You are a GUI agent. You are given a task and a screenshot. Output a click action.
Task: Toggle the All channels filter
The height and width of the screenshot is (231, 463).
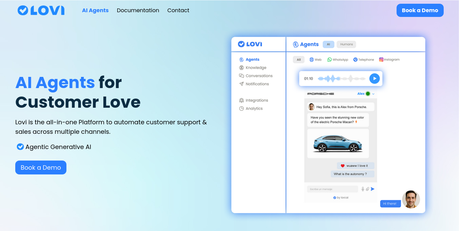pyautogui.click(x=299, y=59)
